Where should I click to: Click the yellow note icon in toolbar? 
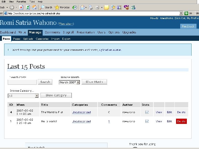pyautogui.click(x=106, y=7)
